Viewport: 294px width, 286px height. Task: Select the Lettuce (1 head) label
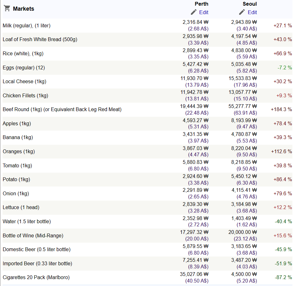pos(21,208)
